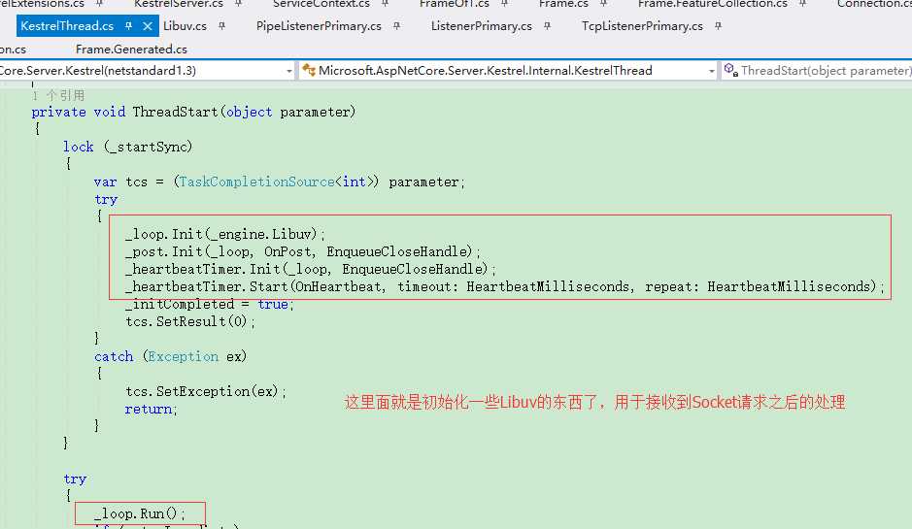912x529 pixels.
Task: Switch to the KestrelServer.cs tab
Action: tap(179, 4)
